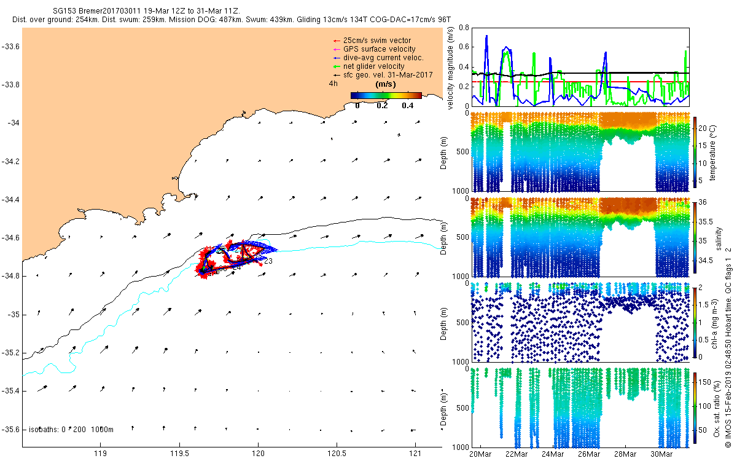Select the 'GPS surface velocity' legend text
The height and width of the screenshot is (461, 737).
(x=379, y=49)
